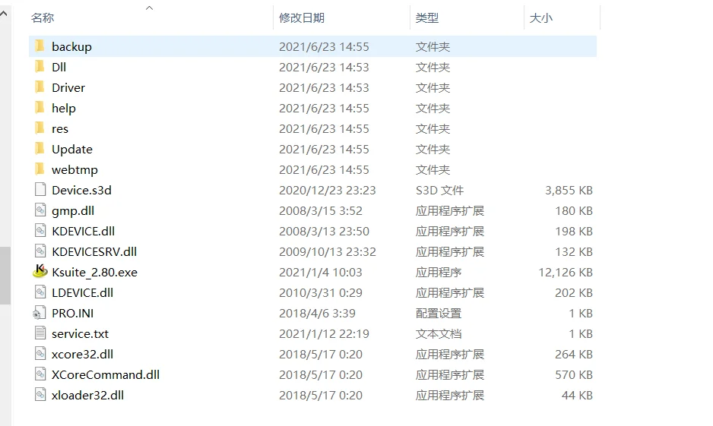Screen dimensions: 713x426
Task: Click the 应用程序 type cell of Ksuite_2.80.exe
Action: pyautogui.click(x=439, y=273)
